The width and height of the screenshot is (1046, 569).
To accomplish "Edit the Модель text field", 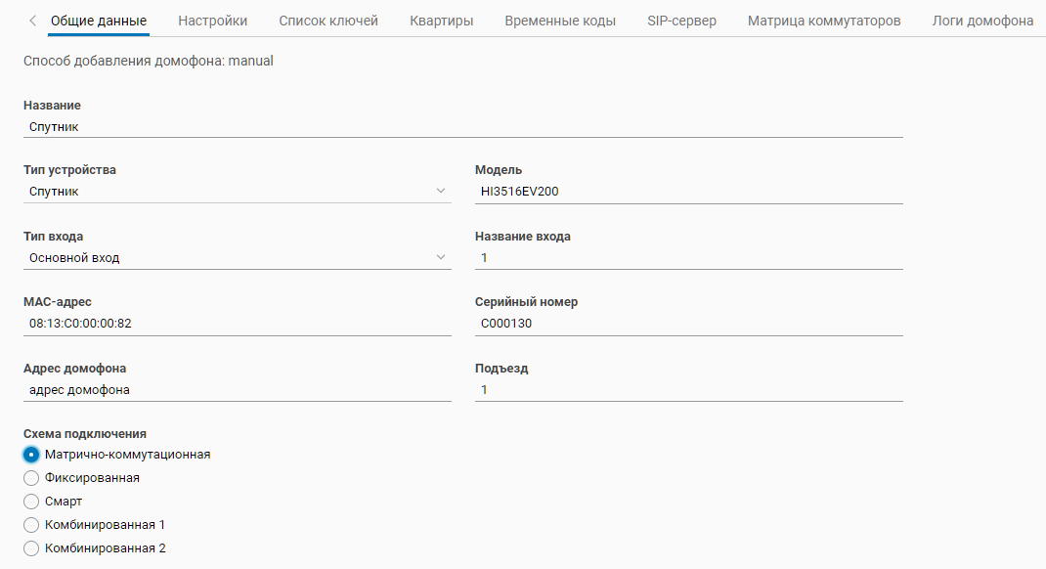I will point(688,192).
